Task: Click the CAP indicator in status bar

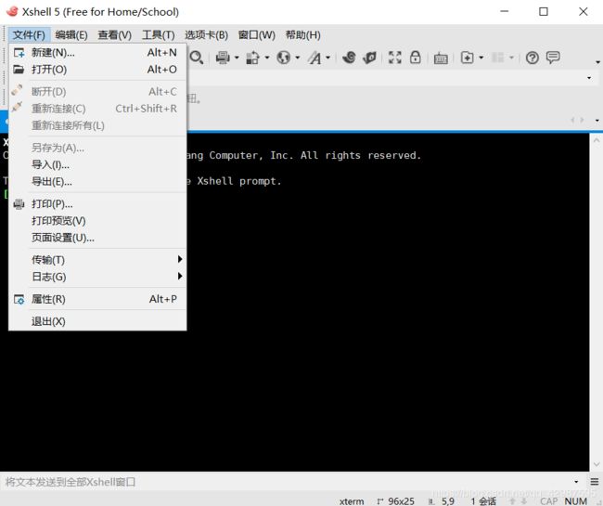Action: pos(549,501)
